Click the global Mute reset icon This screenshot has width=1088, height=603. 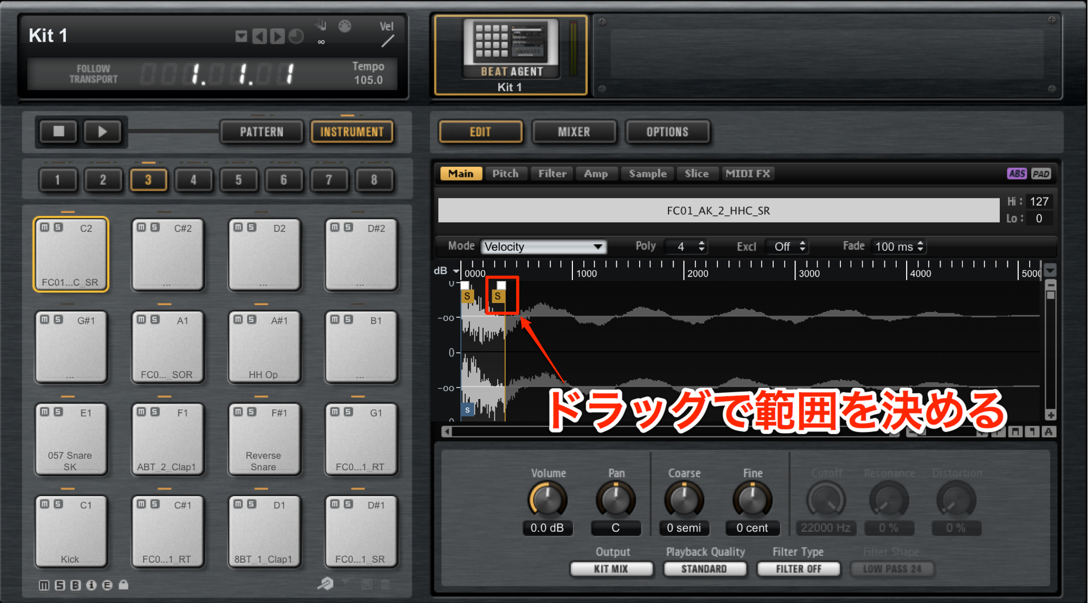44,585
